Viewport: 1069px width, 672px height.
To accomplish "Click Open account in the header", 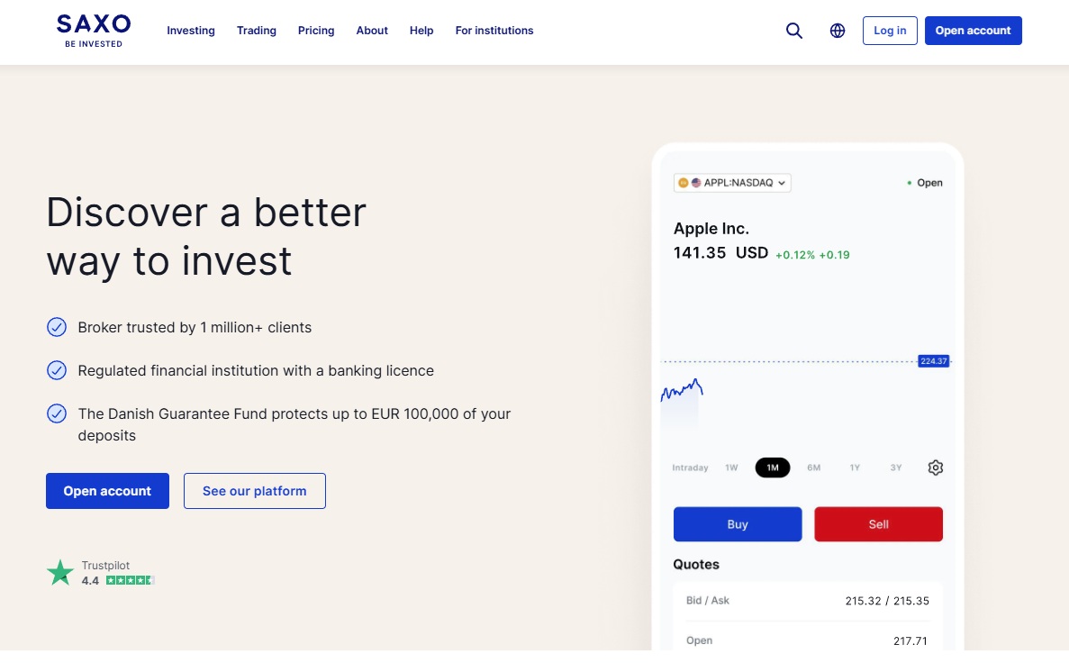I will tap(973, 31).
